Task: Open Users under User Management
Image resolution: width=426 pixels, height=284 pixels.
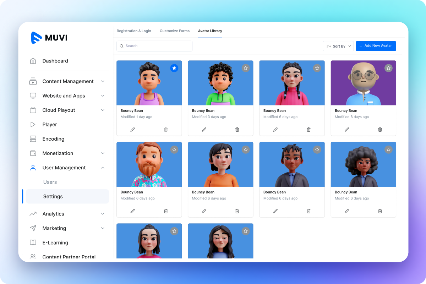Action: pos(50,182)
